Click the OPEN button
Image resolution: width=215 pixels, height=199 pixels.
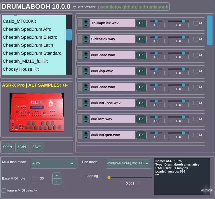coord(8,147)
